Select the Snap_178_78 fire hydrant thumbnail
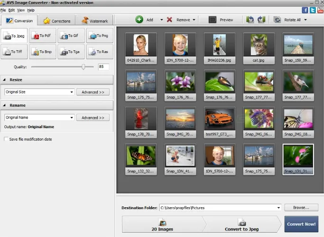The image size is (324, 237). [x=141, y=122]
